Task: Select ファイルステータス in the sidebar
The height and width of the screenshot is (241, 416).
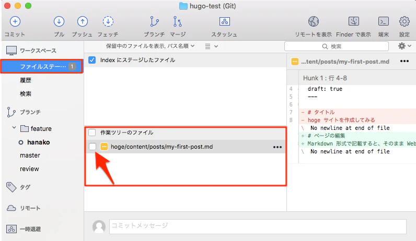Action: click(42, 66)
